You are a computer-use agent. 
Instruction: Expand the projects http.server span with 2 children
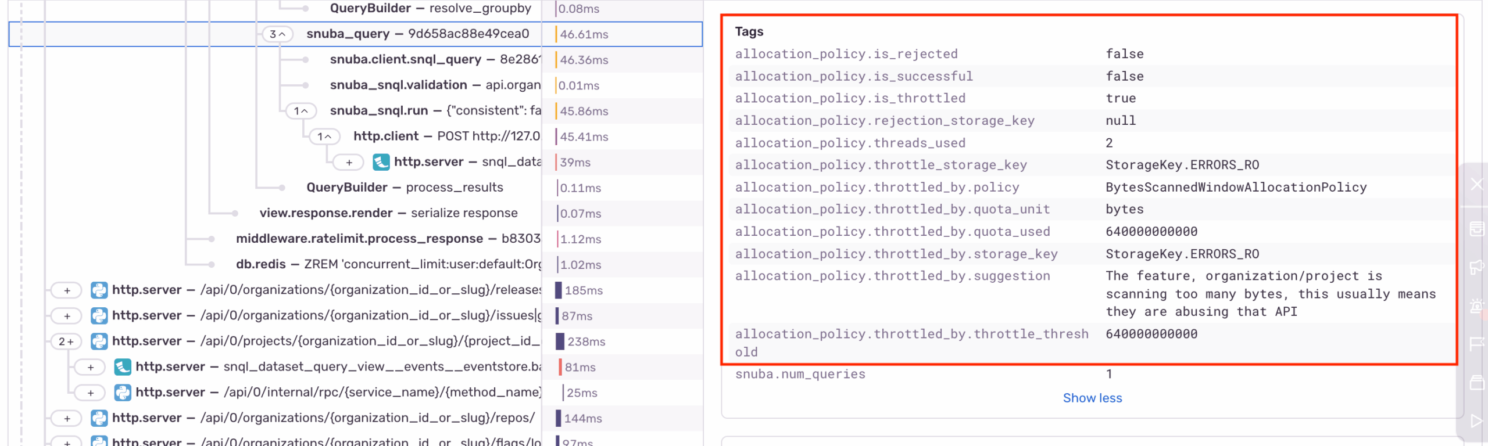point(66,341)
